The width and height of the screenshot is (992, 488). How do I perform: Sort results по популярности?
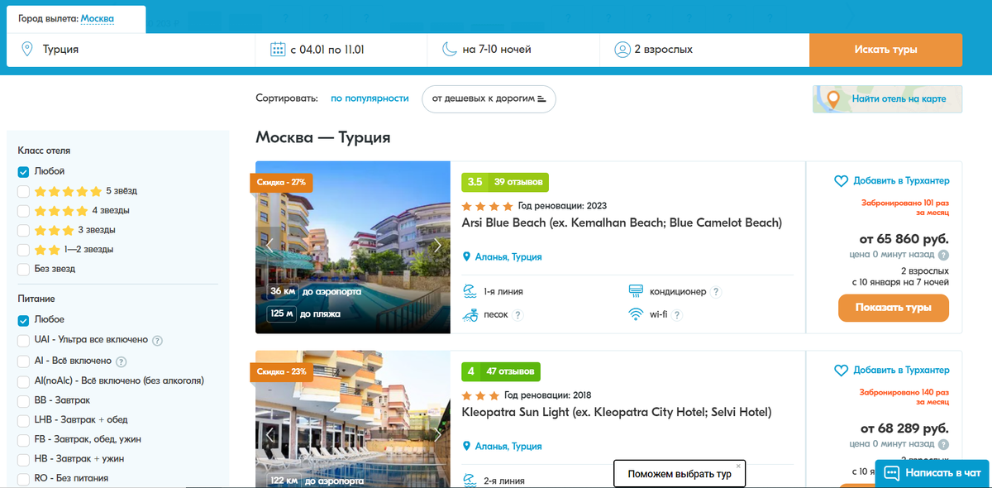[x=370, y=98]
